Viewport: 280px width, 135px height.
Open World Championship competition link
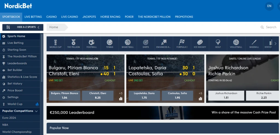20,132
